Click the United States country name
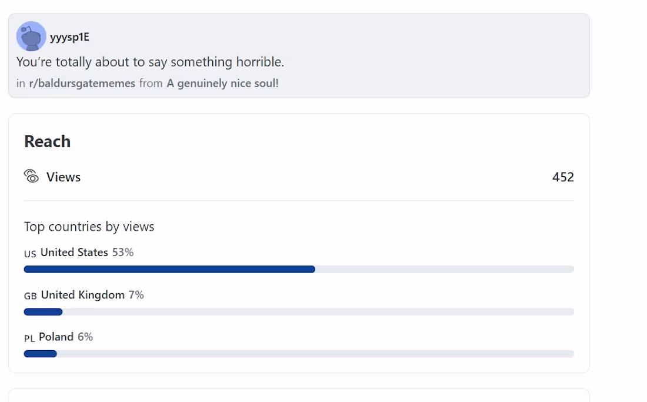Screen dimensions: 647x402 (74, 252)
